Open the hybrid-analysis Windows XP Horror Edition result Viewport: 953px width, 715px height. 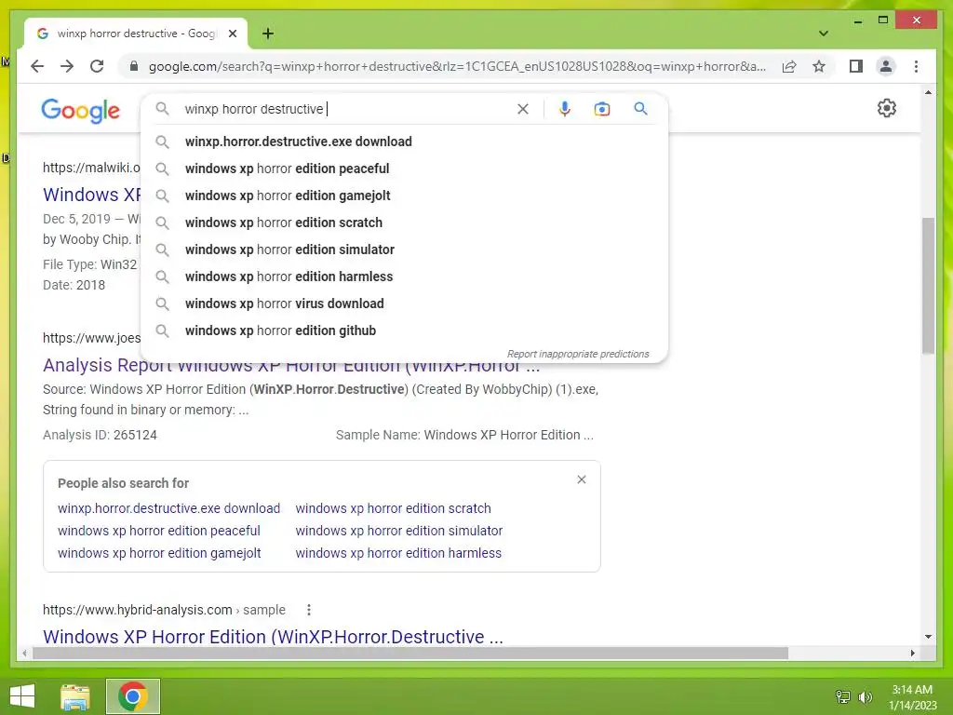(x=273, y=637)
